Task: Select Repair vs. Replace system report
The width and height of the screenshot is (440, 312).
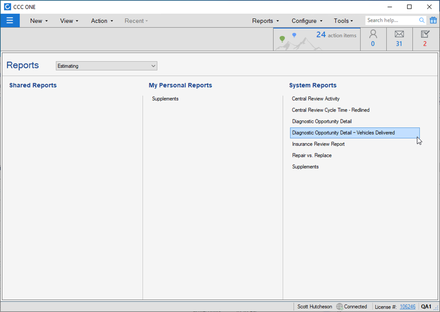Action: tap(311, 155)
